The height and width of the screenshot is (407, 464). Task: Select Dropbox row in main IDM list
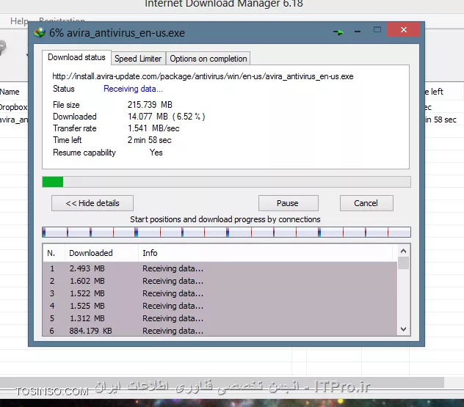click(x=14, y=107)
